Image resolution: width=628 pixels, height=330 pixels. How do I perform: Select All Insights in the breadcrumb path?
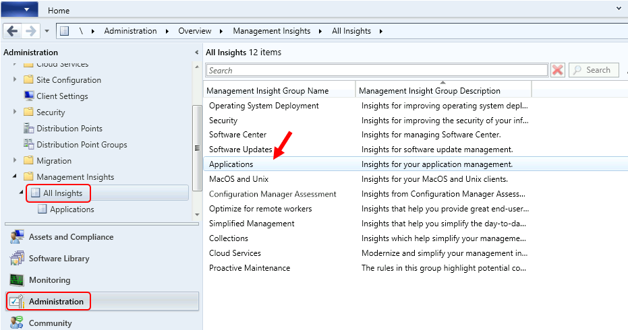[351, 31]
